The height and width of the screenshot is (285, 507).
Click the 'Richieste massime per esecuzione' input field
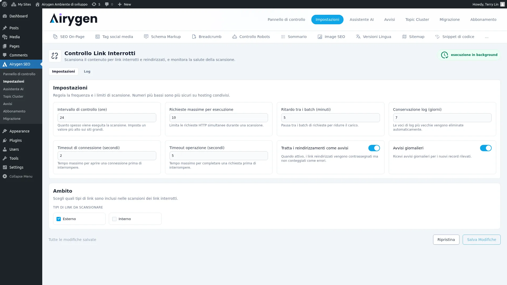pyautogui.click(x=219, y=118)
